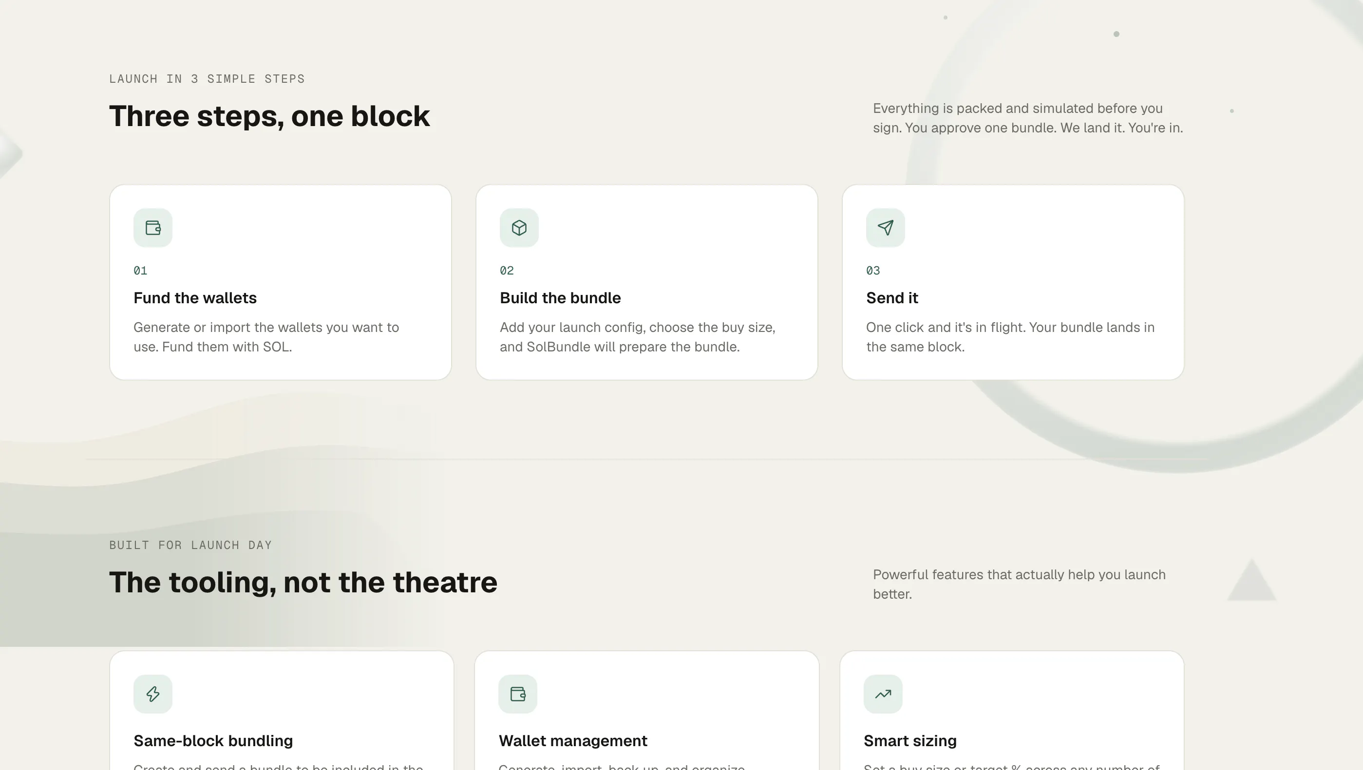
Task: Click the wallet icon in Fund the wallets card
Action: click(153, 227)
